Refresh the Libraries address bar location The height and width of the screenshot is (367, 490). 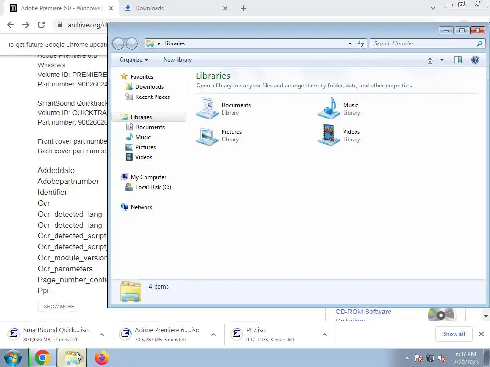pos(361,43)
